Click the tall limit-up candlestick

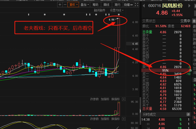(x=119, y=33)
